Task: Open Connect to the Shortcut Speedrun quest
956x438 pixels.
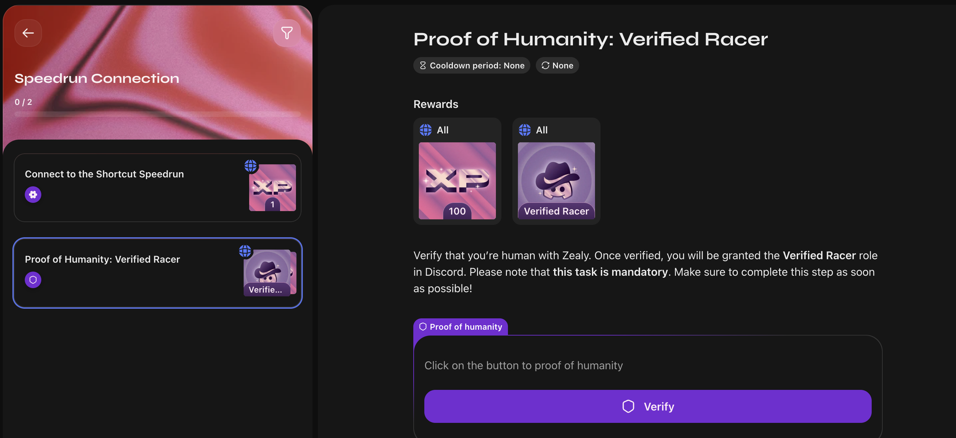Action: tap(104, 174)
